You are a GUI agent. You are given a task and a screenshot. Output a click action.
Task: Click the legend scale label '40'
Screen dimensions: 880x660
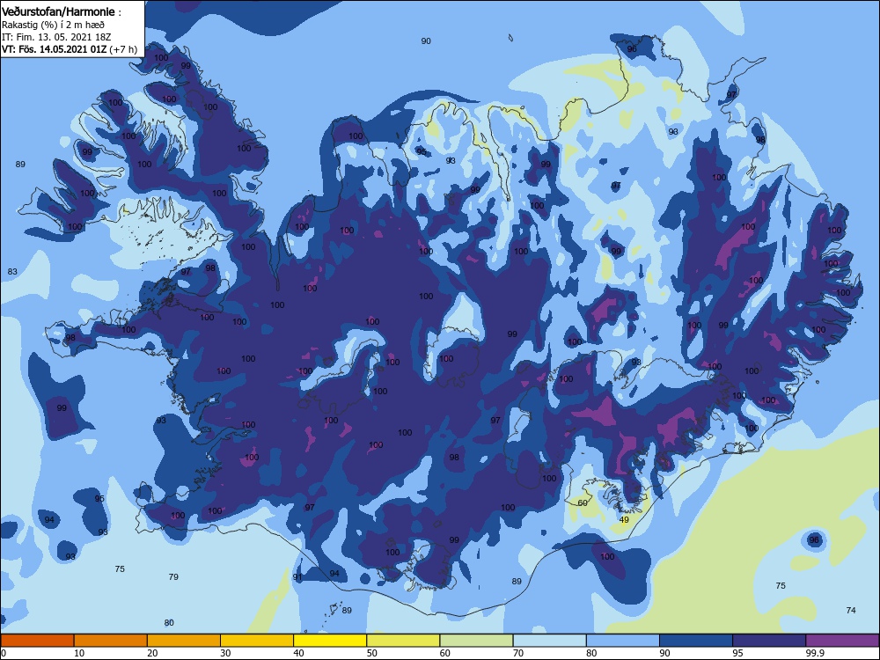pyautogui.click(x=298, y=653)
